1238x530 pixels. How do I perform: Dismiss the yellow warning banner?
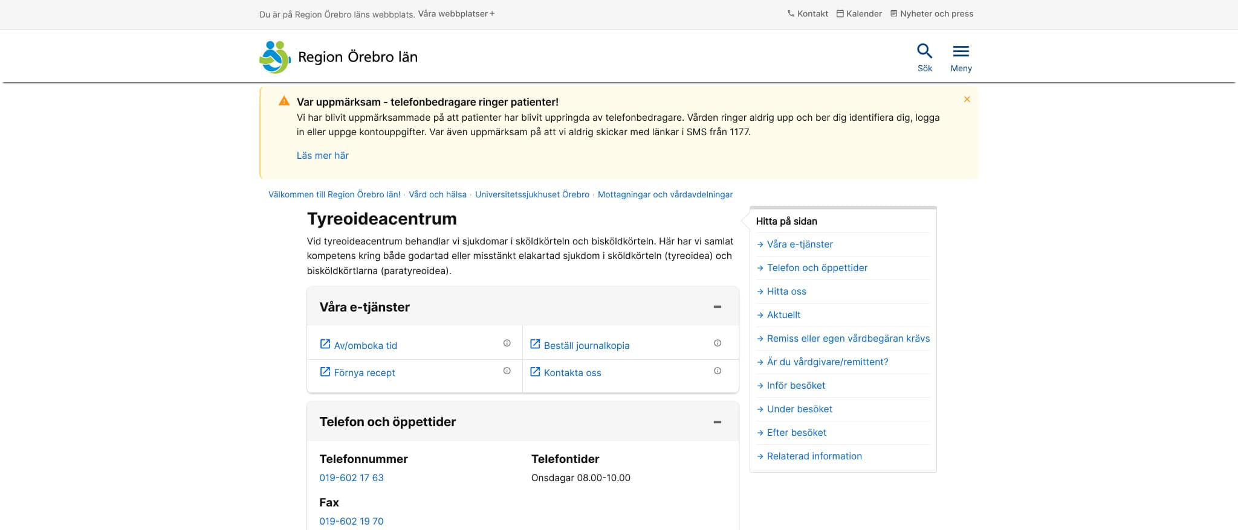967,99
